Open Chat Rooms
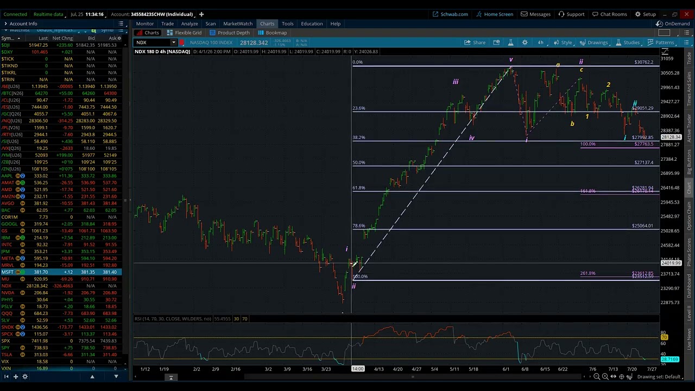 pos(609,14)
